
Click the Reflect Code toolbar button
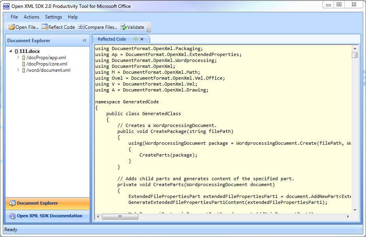pos(58,27)
